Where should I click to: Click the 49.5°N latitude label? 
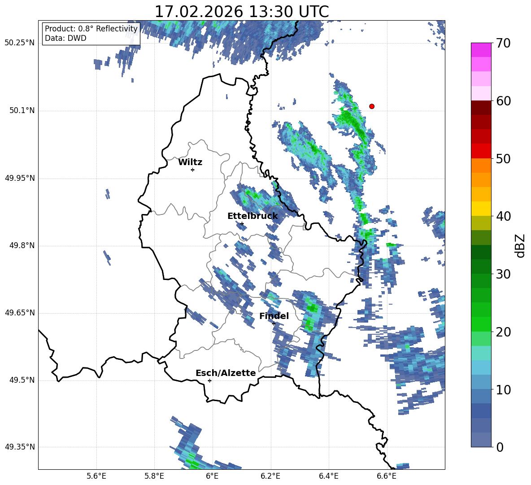(x=22, y=380)
